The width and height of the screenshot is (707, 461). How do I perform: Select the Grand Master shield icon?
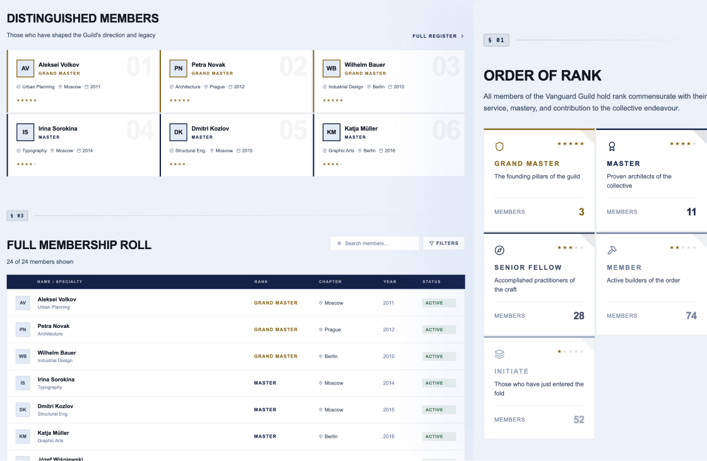pyautogui.click(x=499, y=146)
